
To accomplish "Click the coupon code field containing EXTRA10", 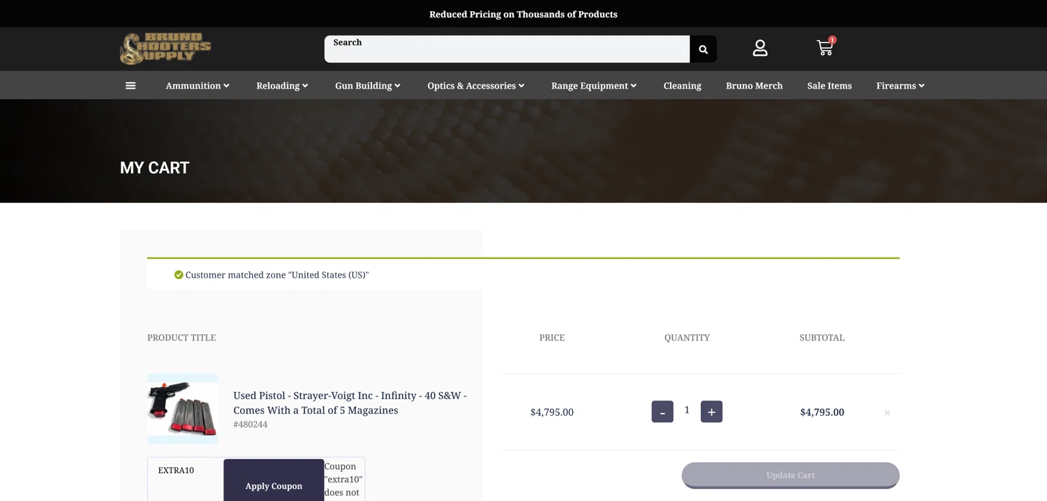I will (186, 479).
